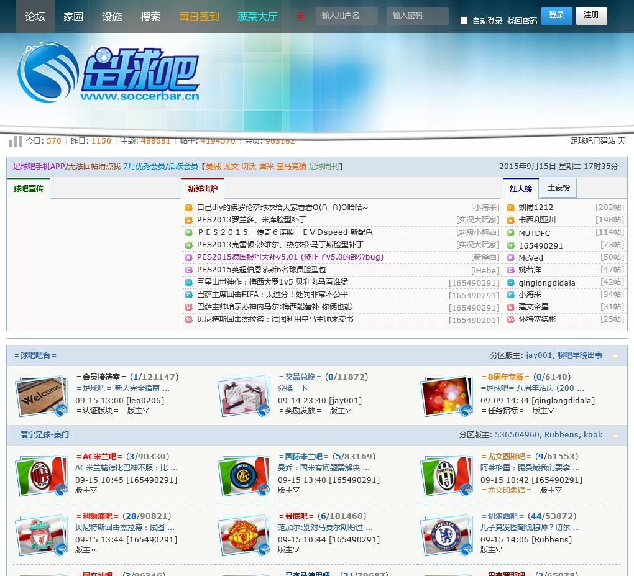Expand 版主 list under 国际米兰吧
The height and width of the screenshot is (576, 634).
288,490
